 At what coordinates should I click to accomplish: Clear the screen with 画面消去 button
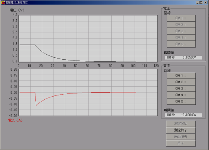coord(181,137)
